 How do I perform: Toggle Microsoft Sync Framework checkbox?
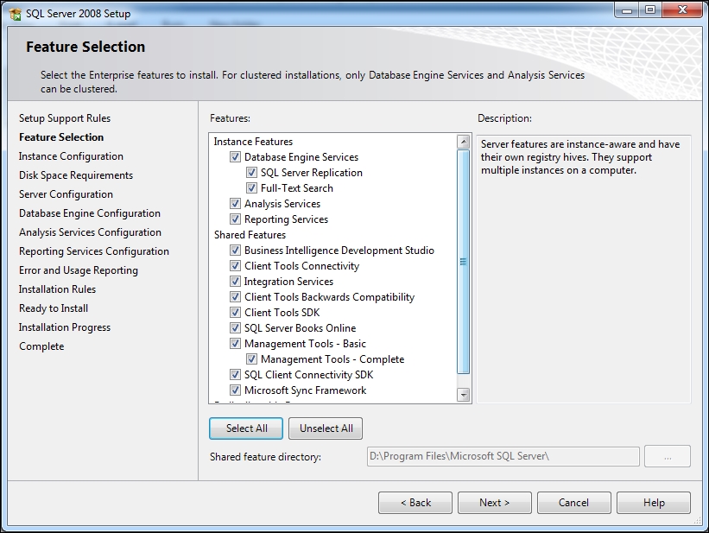pyautogui.click(x=235, y=390)
